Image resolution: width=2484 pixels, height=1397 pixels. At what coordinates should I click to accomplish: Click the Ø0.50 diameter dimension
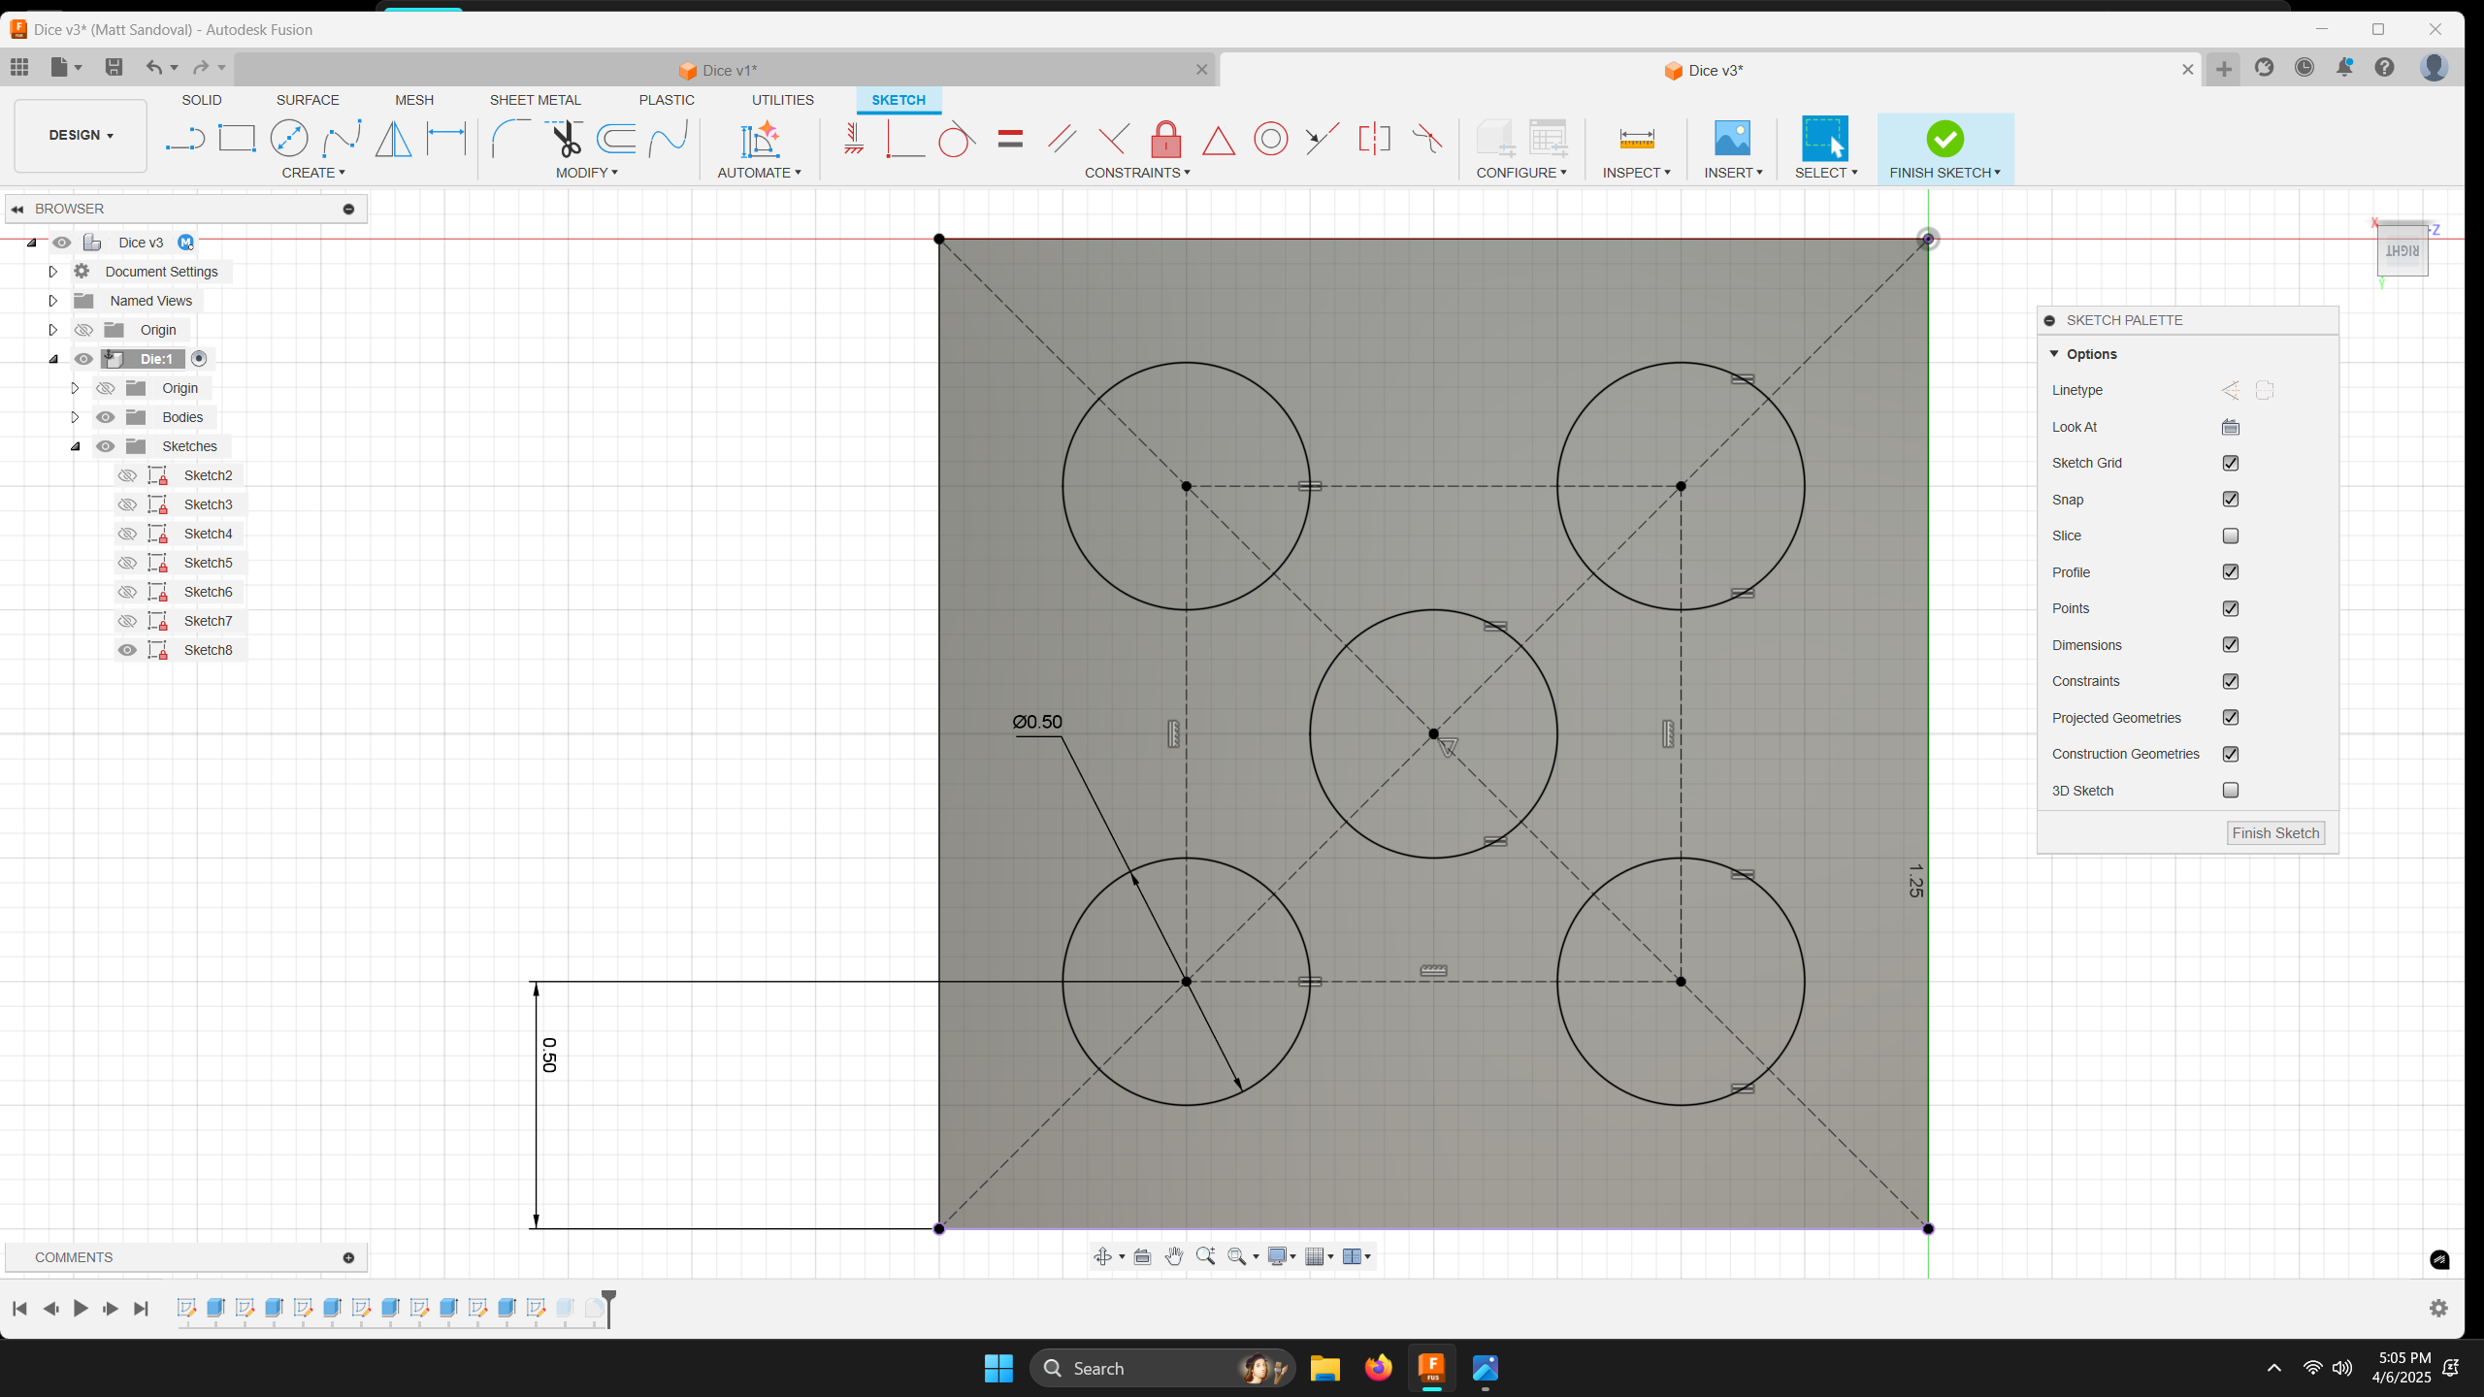click(1037, 722)
